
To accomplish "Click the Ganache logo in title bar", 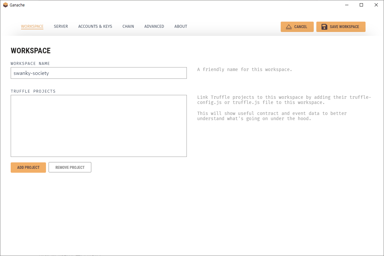I will point(6,5).
